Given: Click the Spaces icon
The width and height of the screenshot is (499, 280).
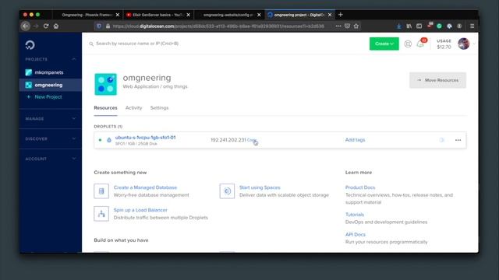Looking at the screenshot, I should [227, 191].
